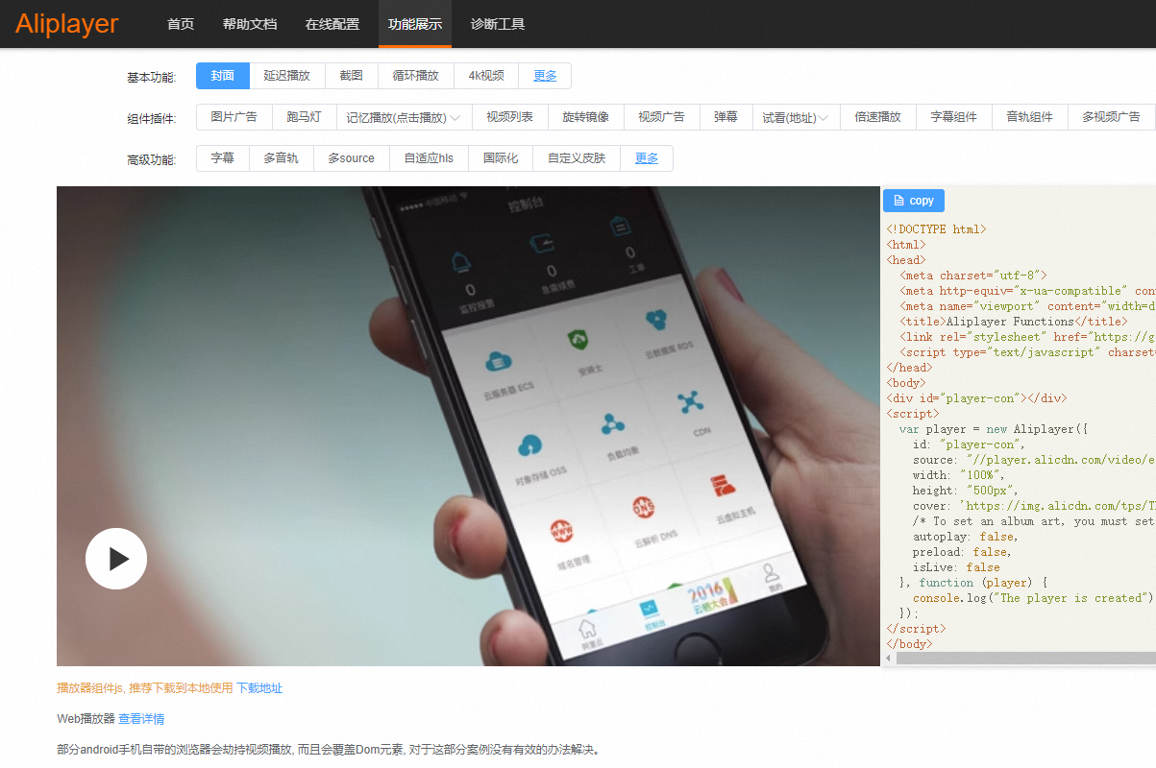Select the 延迟播放 option
1156x768 pixels.
(x=287, y=76)
